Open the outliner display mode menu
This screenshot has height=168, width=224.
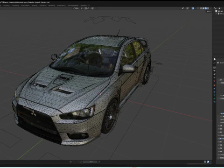coord(216,8)
